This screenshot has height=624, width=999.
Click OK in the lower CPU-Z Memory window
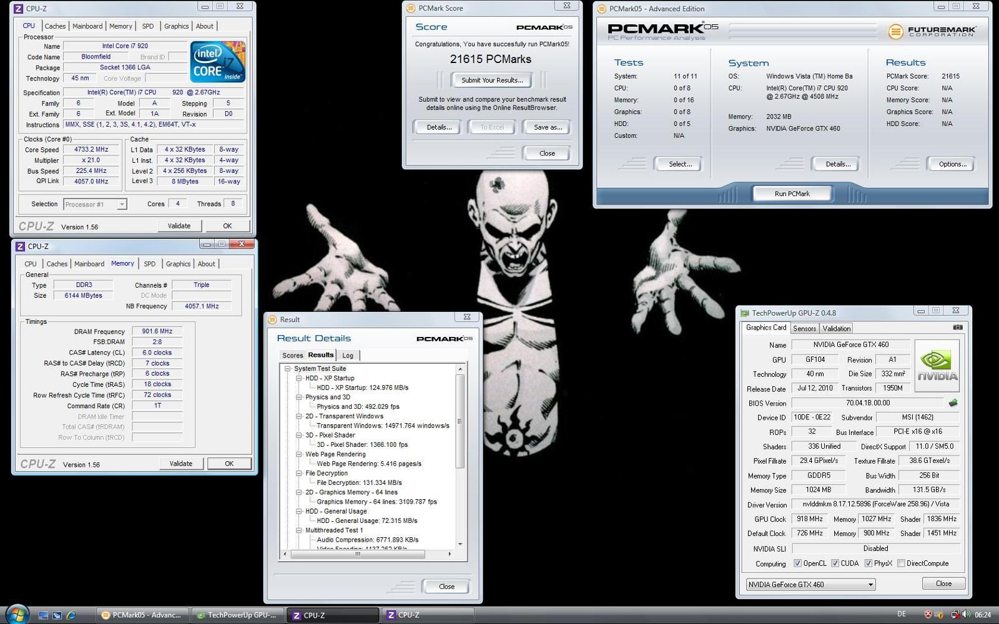point(229,464)
